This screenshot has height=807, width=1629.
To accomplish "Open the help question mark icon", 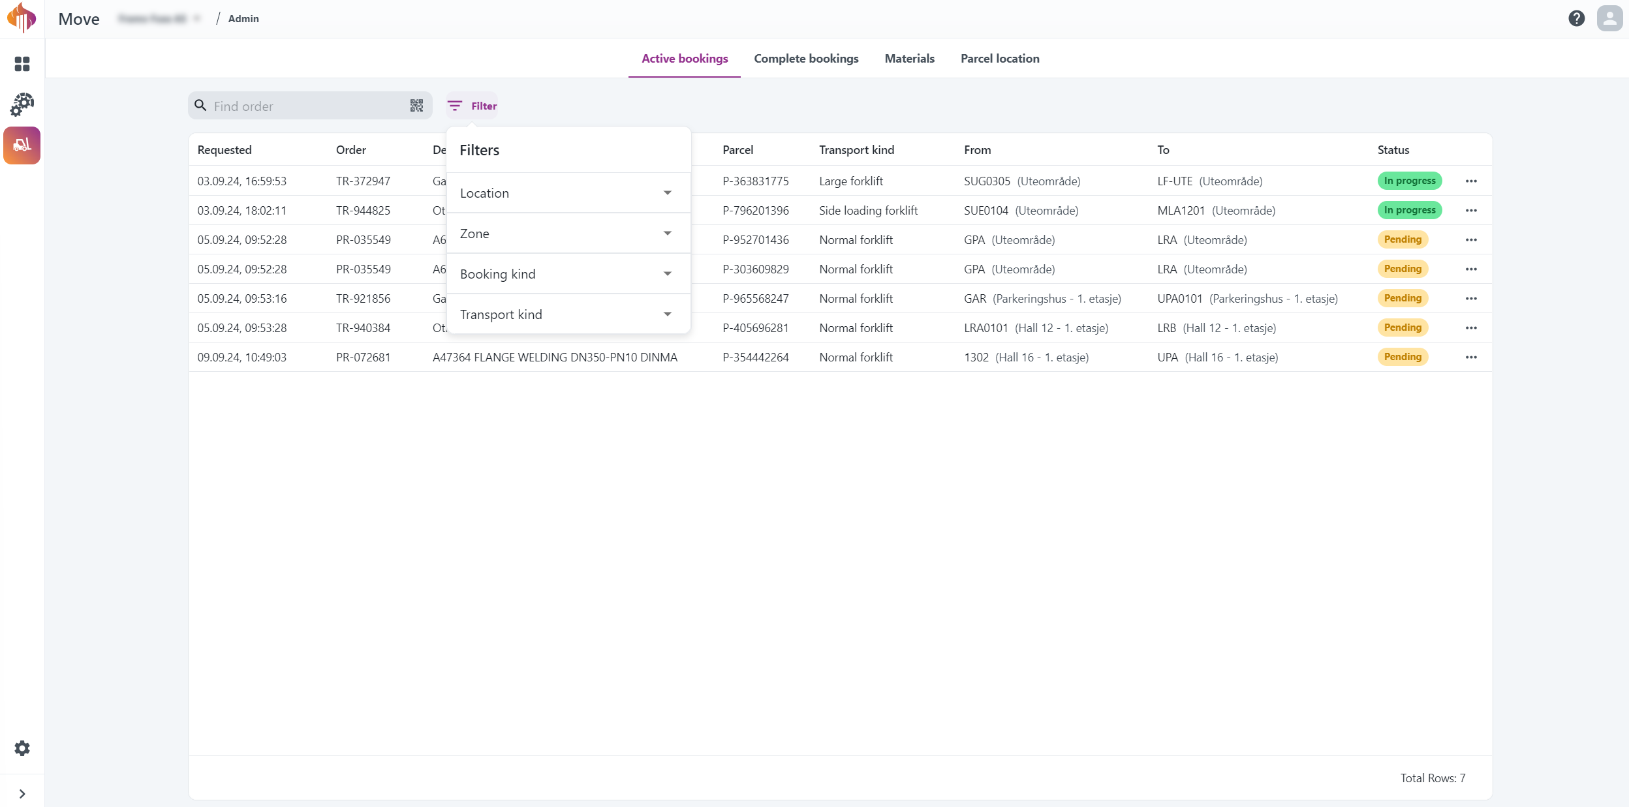I will pyautogui.click(x=1577, y=18).
